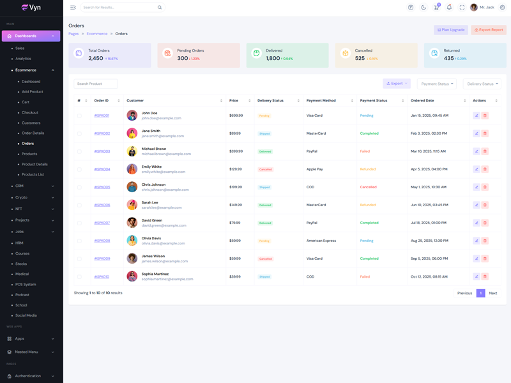Viewport: 511px width, 383px height.
Task: Toggle dark mode with the moon icon
Action: [x=423, y=8]
